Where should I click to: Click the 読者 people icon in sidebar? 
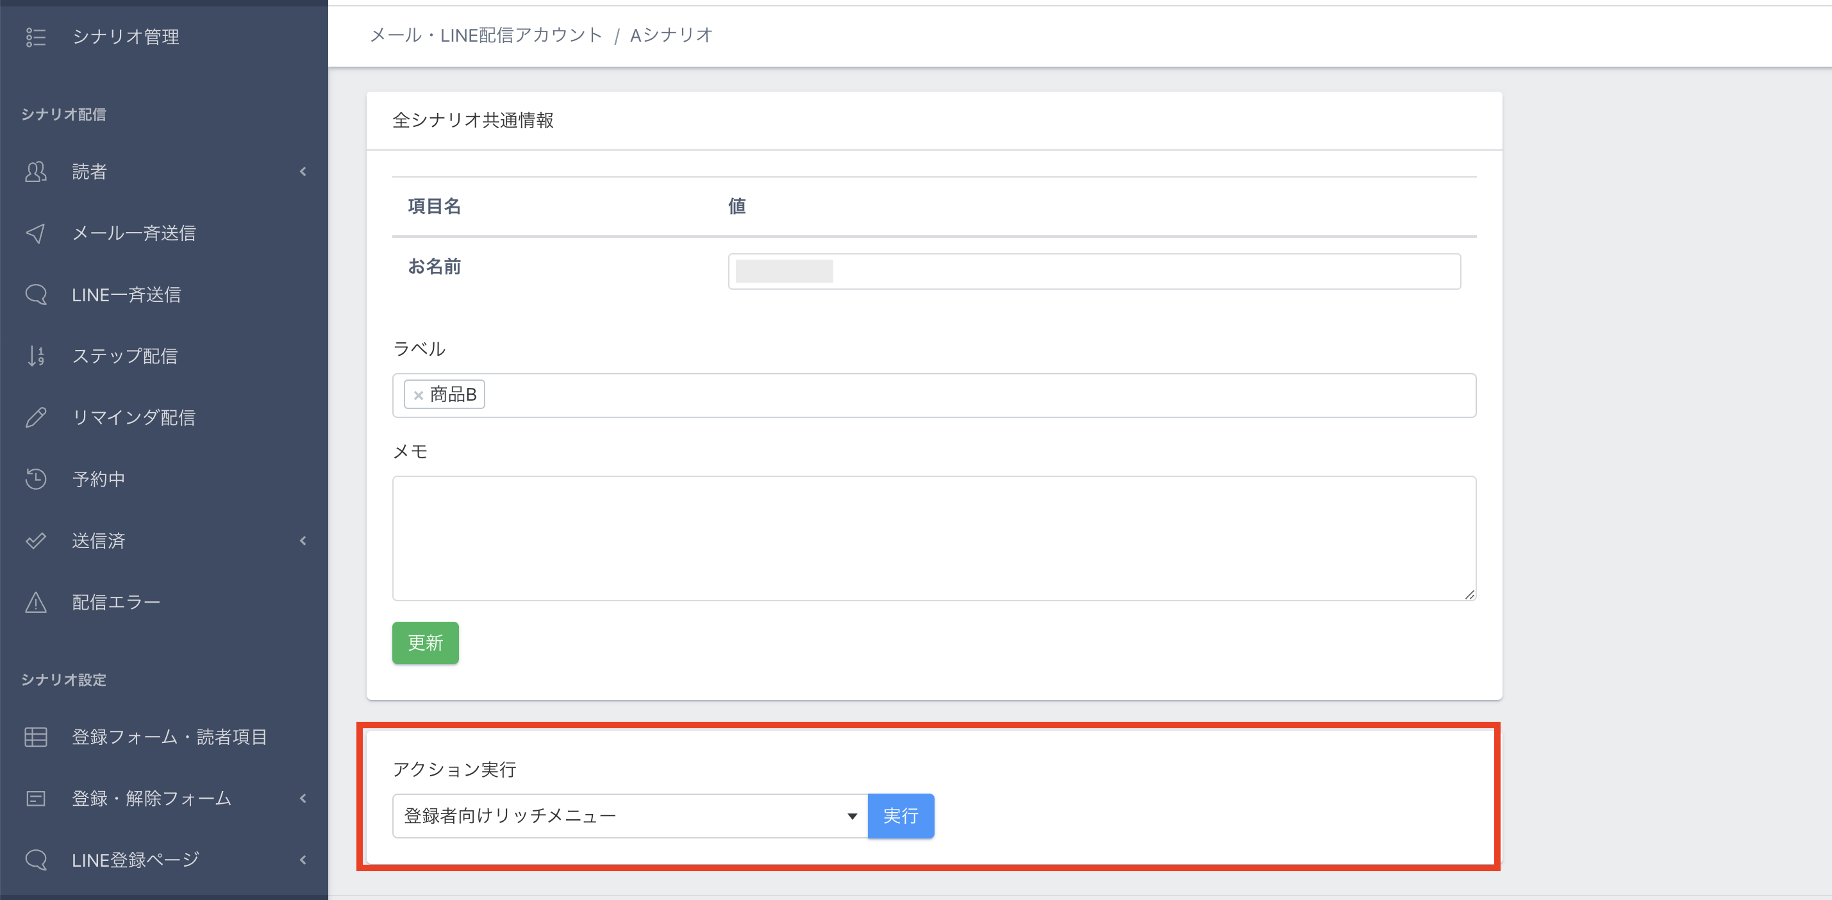point(35,171)
